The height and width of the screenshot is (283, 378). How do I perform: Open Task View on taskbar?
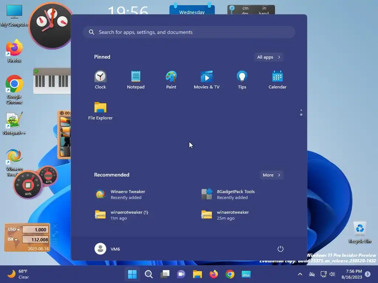pyautogui.click(x=165, y=274)
